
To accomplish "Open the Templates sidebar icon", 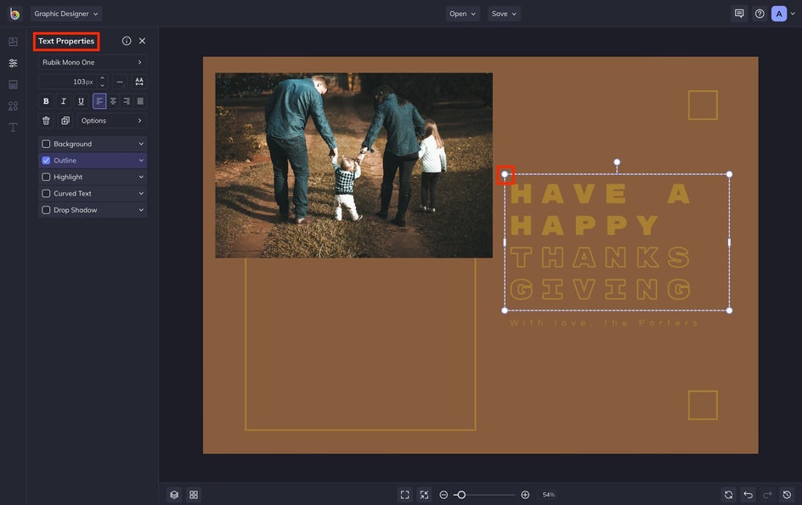I will pos(14,84).
